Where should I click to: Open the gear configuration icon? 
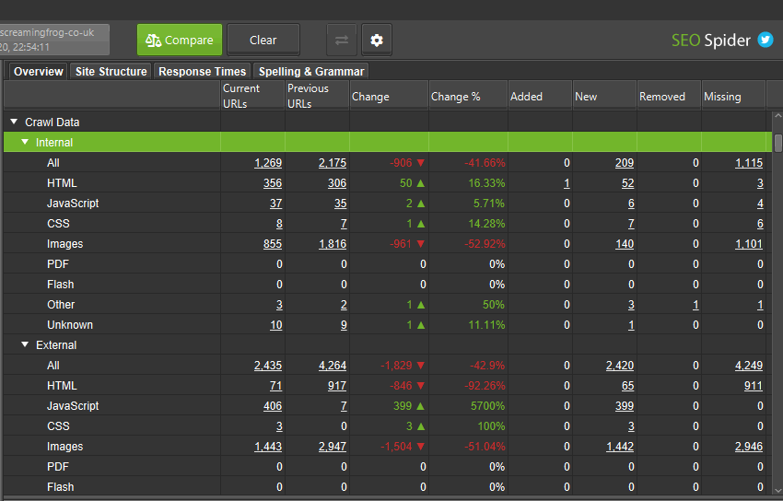[377, 41]
